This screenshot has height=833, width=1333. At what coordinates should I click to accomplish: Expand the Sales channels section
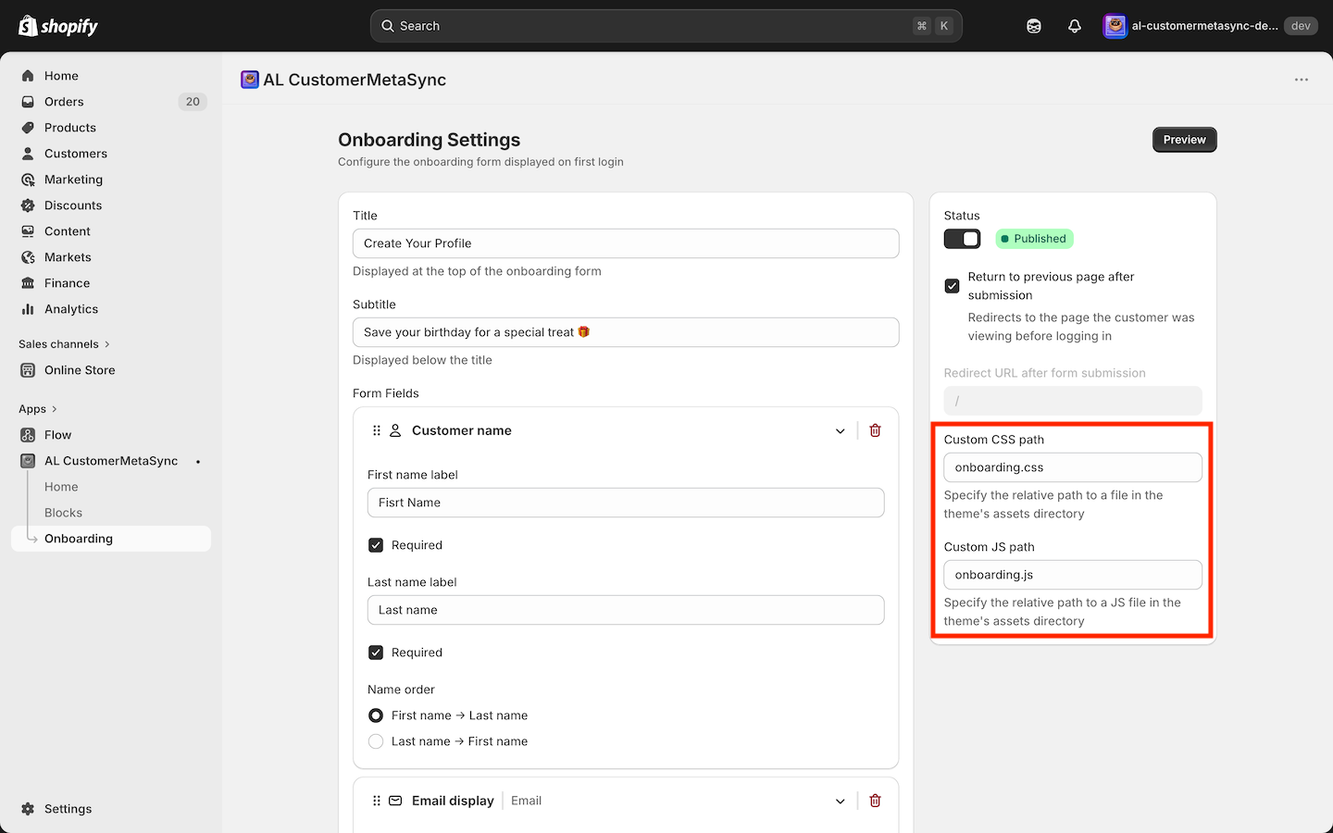tap(65, 344)
